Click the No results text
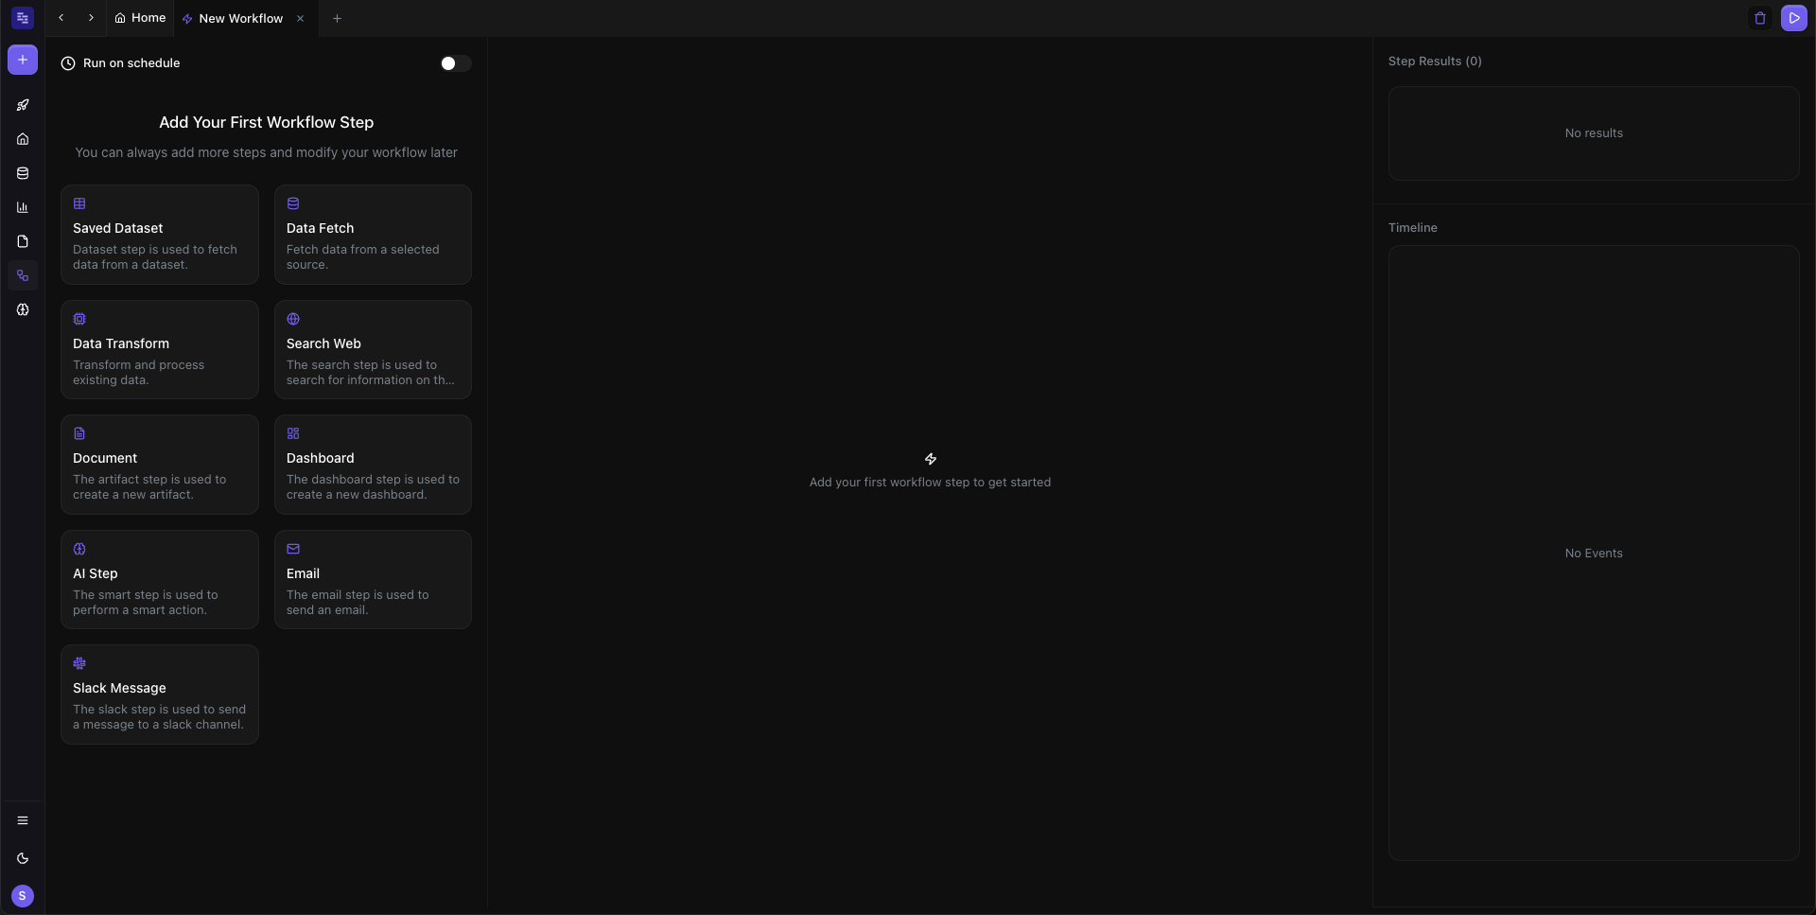Screen dimensions: 1816x915 coord(1594,133)
